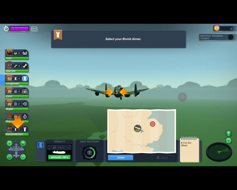This screenshot has height=190, width=237.
Task: Click the stopwatch slow-time icon
Action: click(x=6, y=28)
